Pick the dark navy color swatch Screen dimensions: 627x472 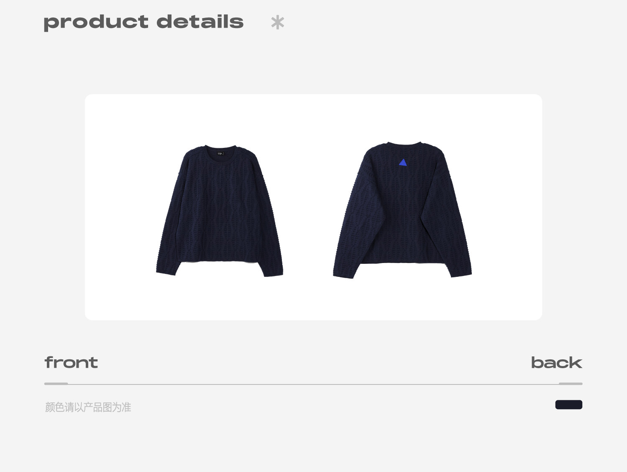[x=568, y=405]
